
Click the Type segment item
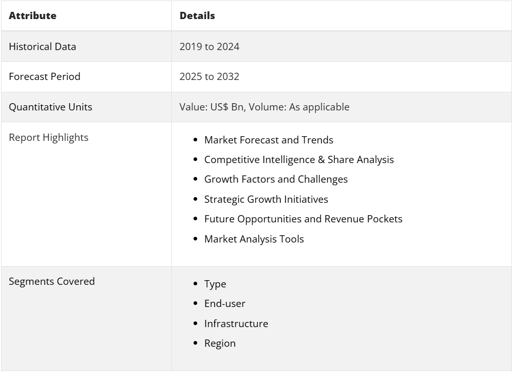(215, 284)
